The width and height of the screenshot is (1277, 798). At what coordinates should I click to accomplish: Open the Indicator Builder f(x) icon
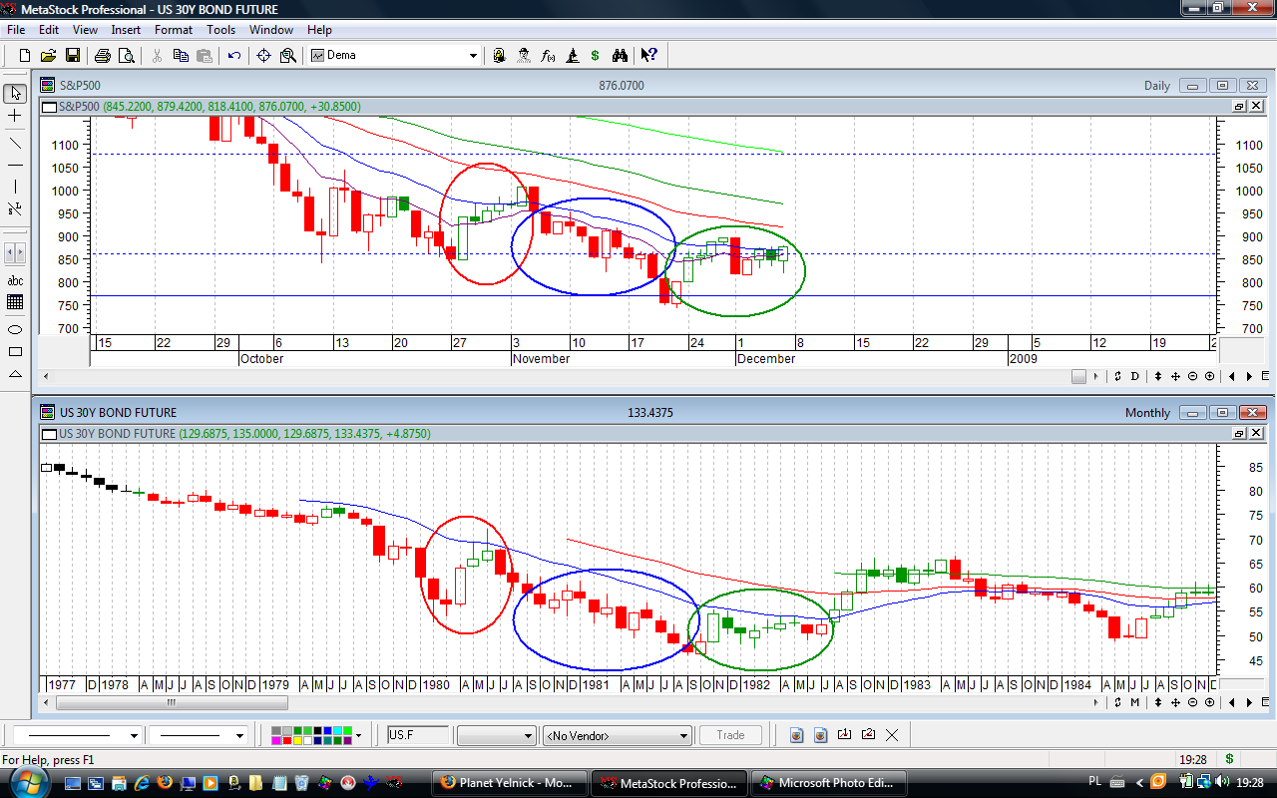tap(548, 56)
